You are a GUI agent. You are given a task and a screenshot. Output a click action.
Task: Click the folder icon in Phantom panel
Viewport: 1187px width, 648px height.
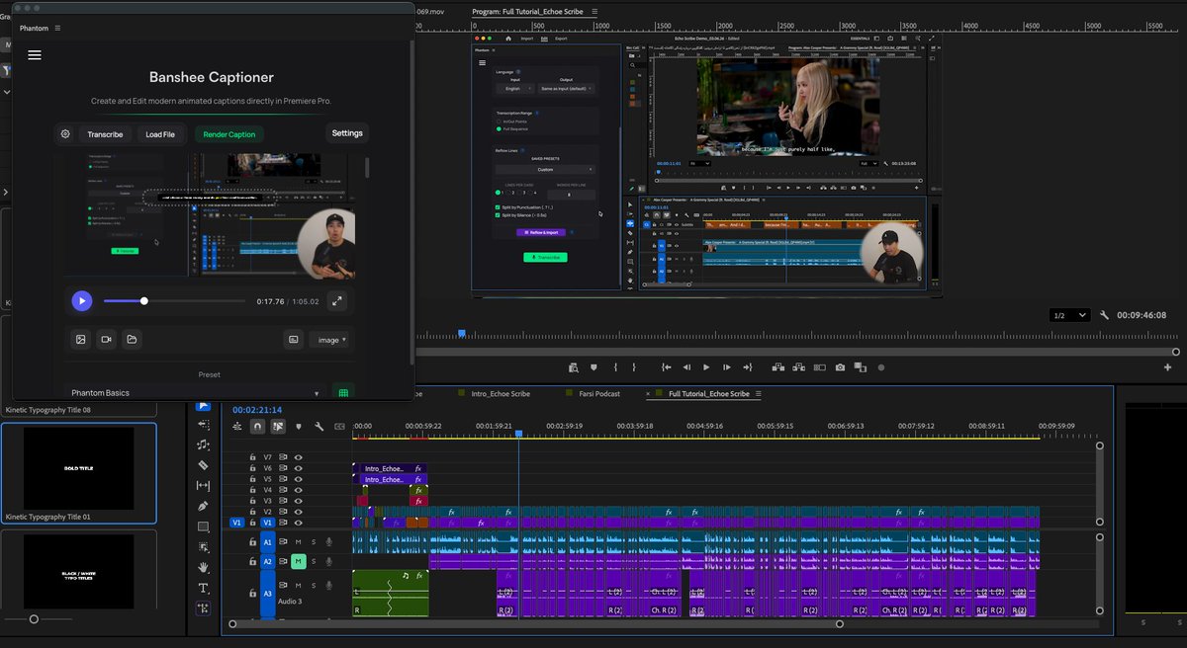point(132,339)
